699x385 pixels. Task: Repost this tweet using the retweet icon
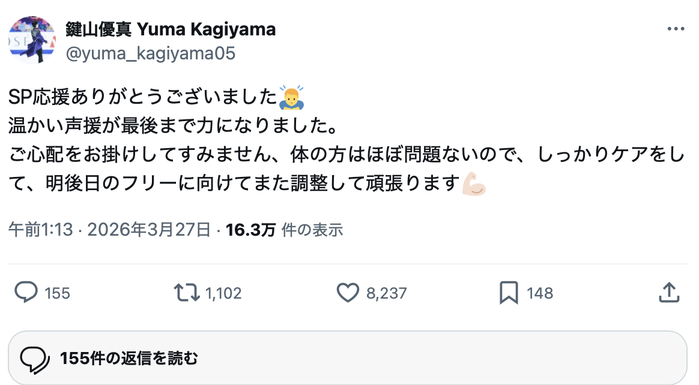[186, 293]
